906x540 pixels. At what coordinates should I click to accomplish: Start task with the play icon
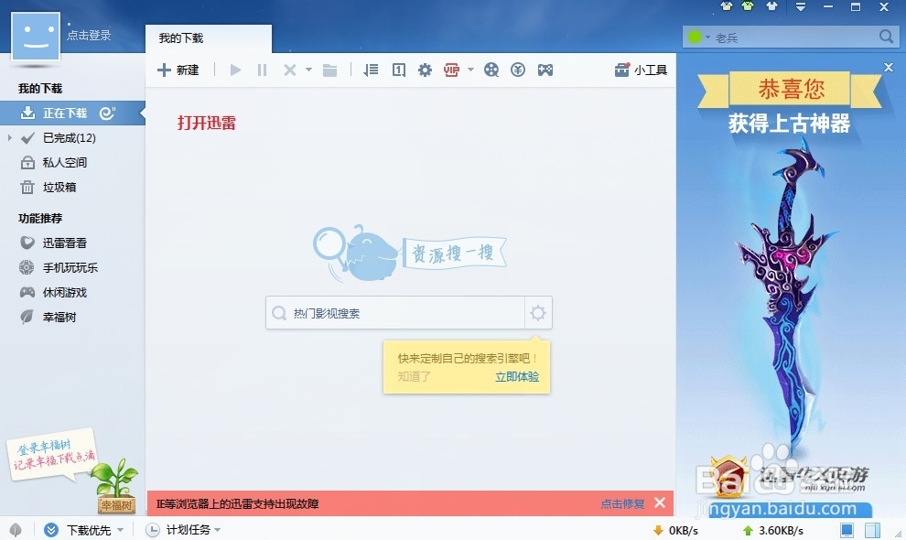click(x=235, y=70)
